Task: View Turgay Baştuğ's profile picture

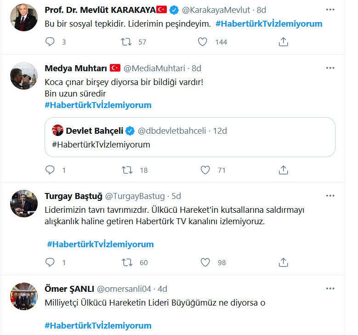Action: click(24, 203)
